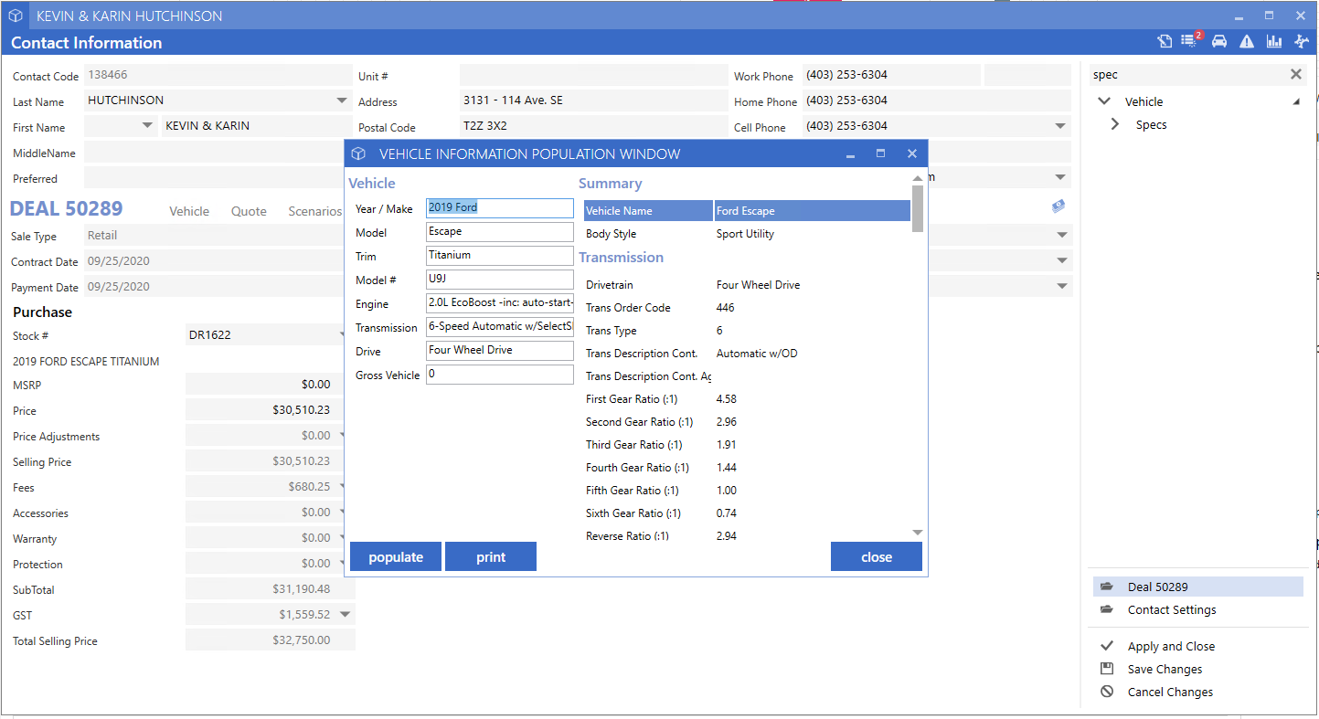
Task: Open the warning triangle alerts icon
Action: tap(1247, 41)
